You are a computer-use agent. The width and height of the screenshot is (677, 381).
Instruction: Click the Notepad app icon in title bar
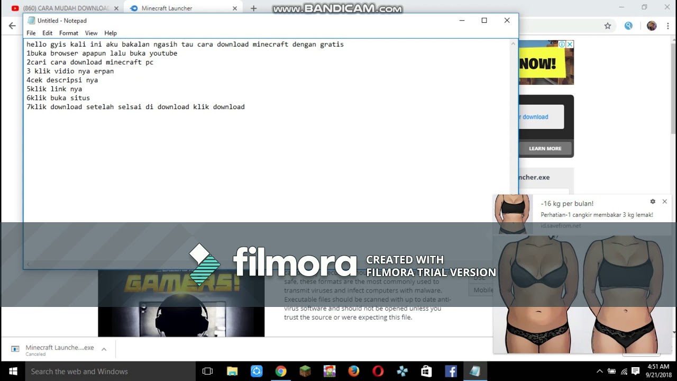pos(31,21)
